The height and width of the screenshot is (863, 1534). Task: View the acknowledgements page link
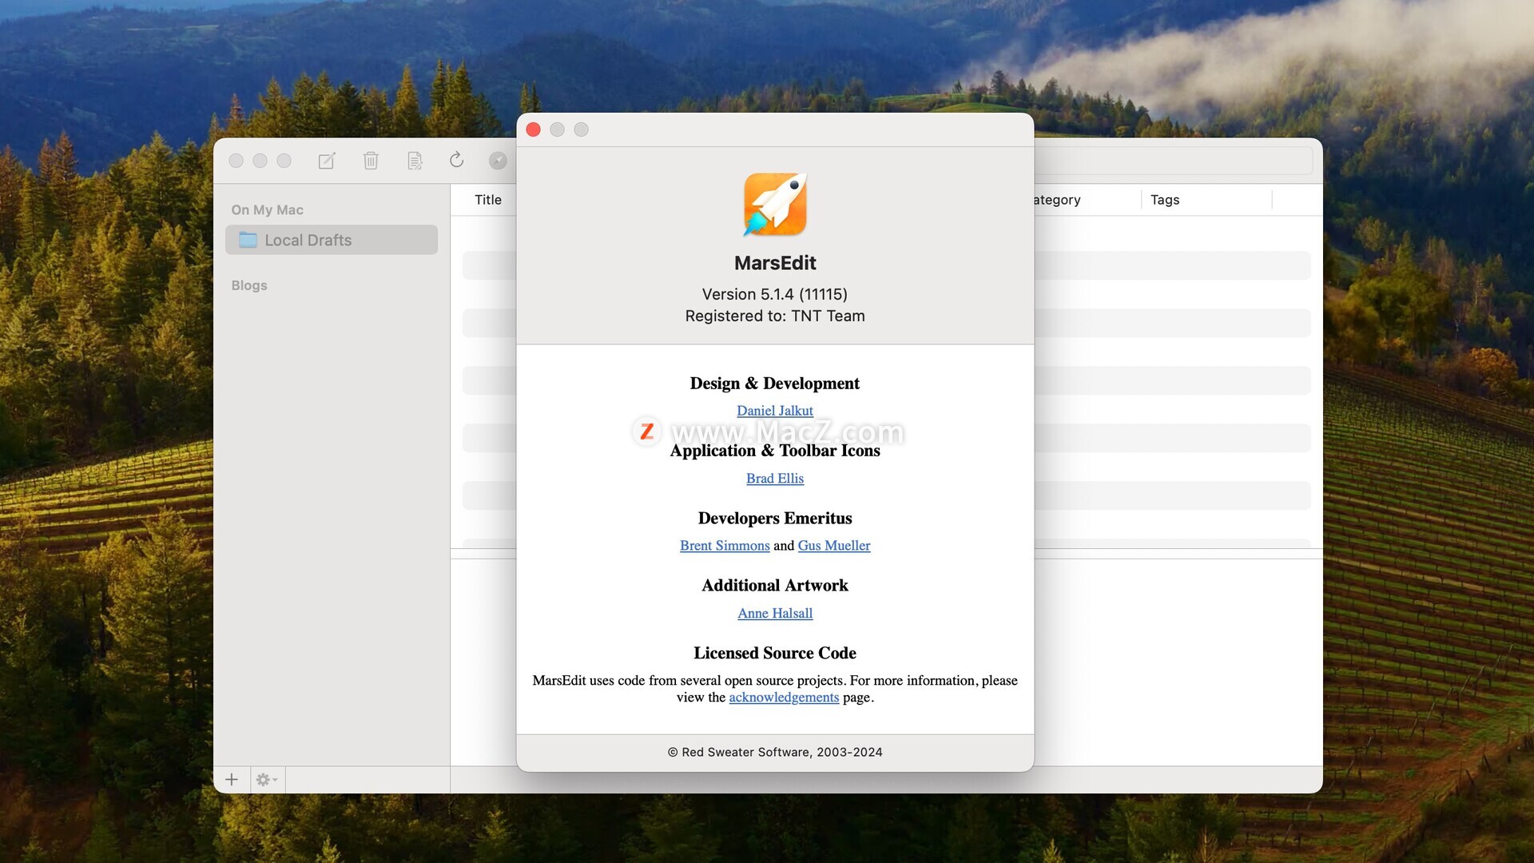point(784,697)
